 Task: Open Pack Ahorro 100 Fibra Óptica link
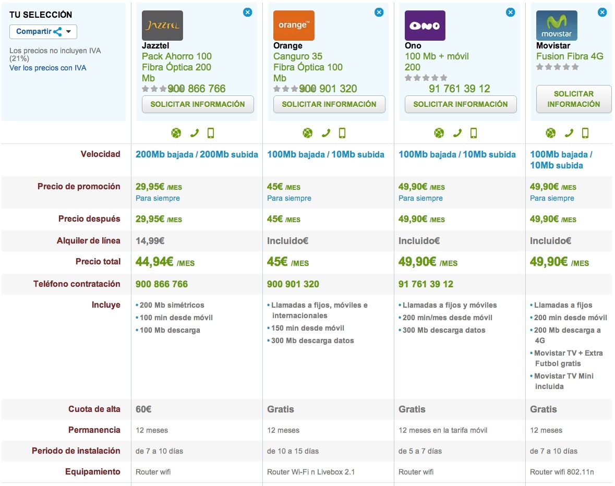(176, 67)
